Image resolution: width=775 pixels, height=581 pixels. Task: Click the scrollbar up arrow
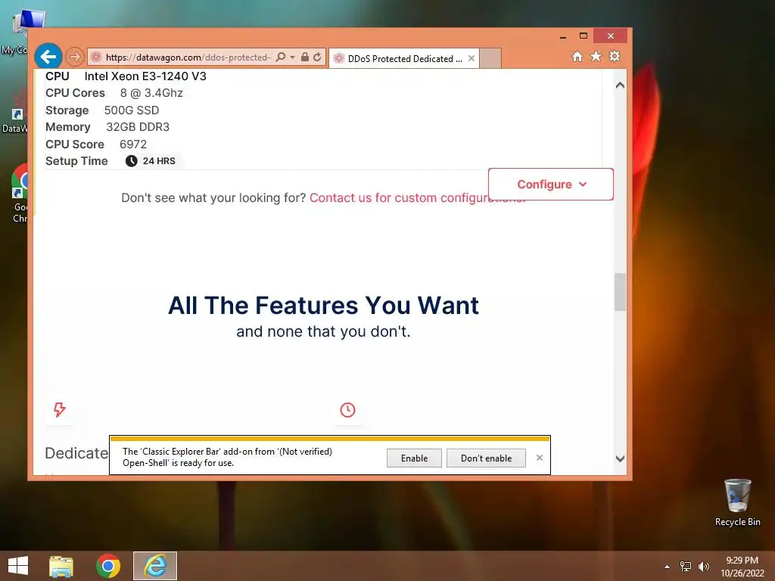point(620,85)
